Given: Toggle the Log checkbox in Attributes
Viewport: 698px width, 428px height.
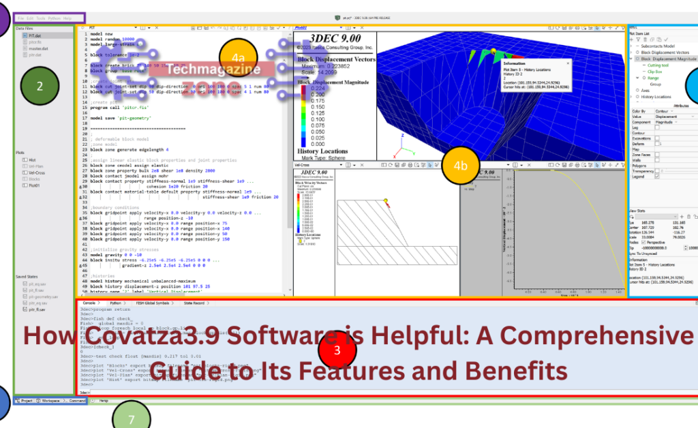Looking at the screenshot, I should point(657,127).
